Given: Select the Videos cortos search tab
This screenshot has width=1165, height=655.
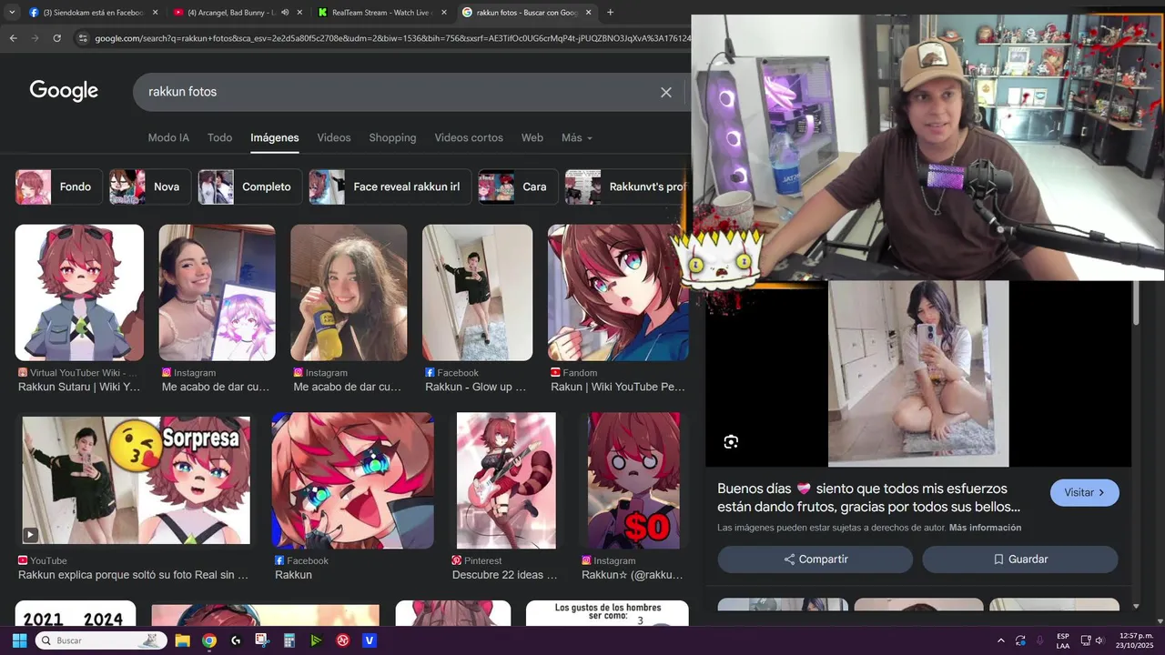Looking at the screenshot, I should (x=469, y=137).
